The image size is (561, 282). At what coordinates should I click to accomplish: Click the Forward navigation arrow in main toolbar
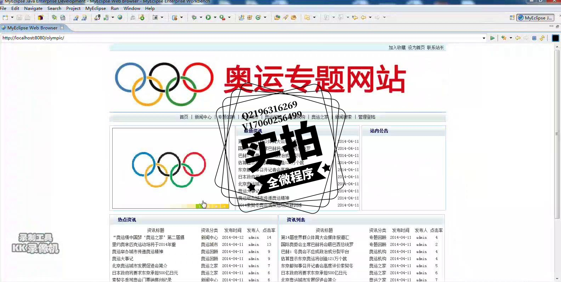tap(378, 17)
